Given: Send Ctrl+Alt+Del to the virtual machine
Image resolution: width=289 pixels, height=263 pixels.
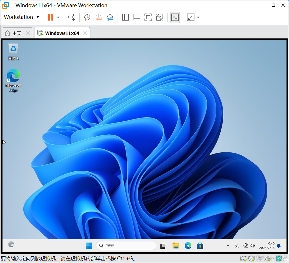Looking at the screenshot, I should (72, 17).
